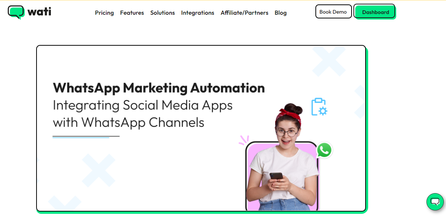
Task: Click the wati logo
Action: click(30, 12)
